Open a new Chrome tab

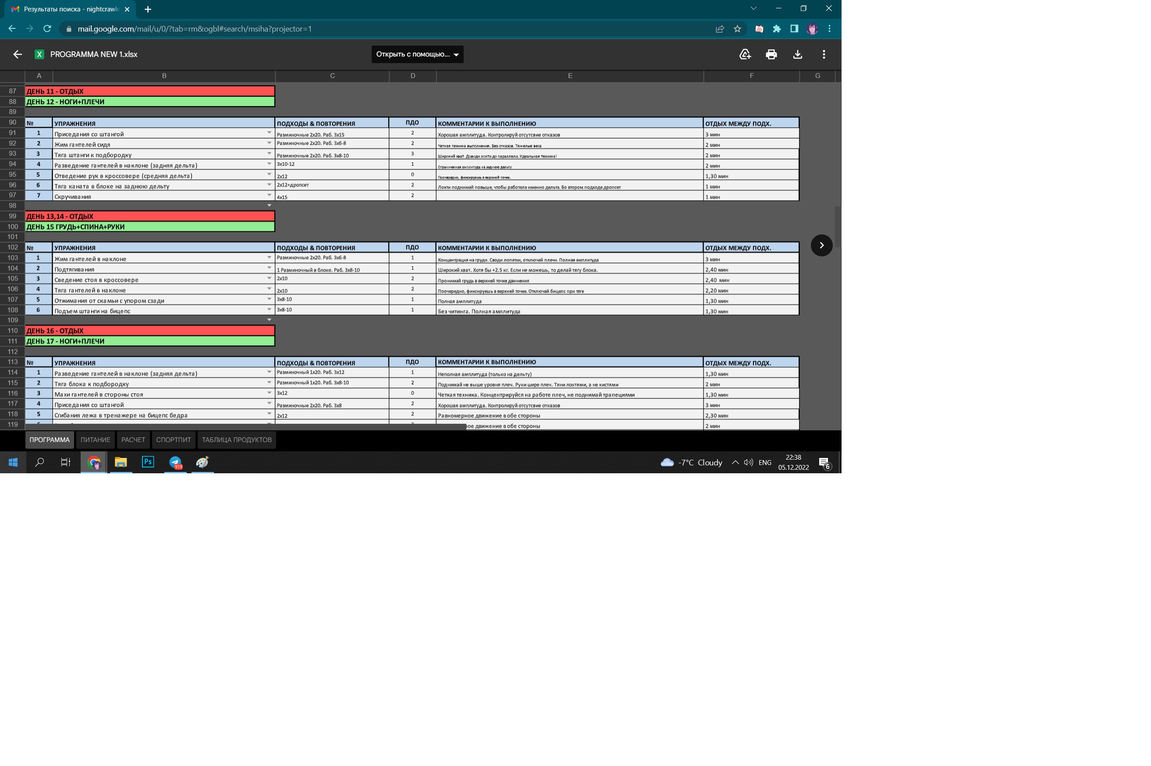coord(148,9)
